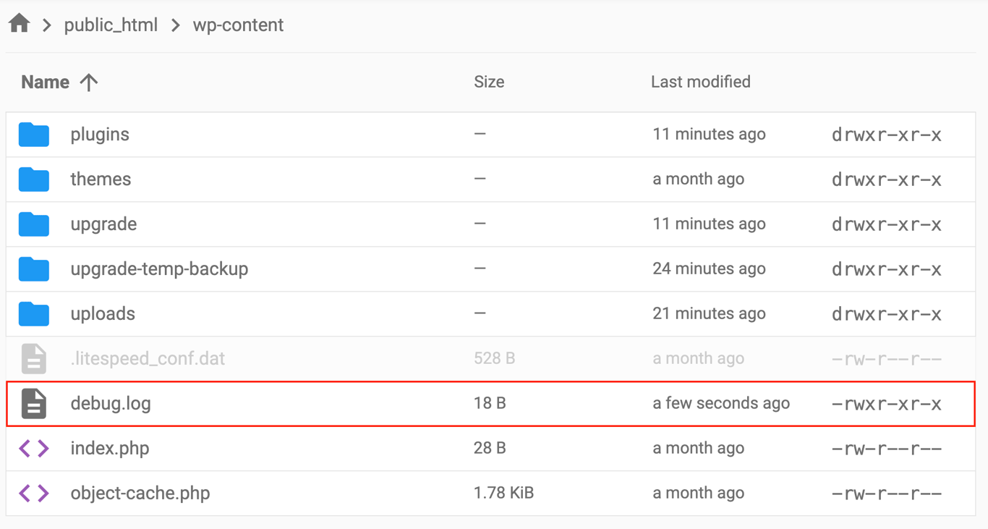Click the wp-content breadcrumb entry

tap(238, 24)
